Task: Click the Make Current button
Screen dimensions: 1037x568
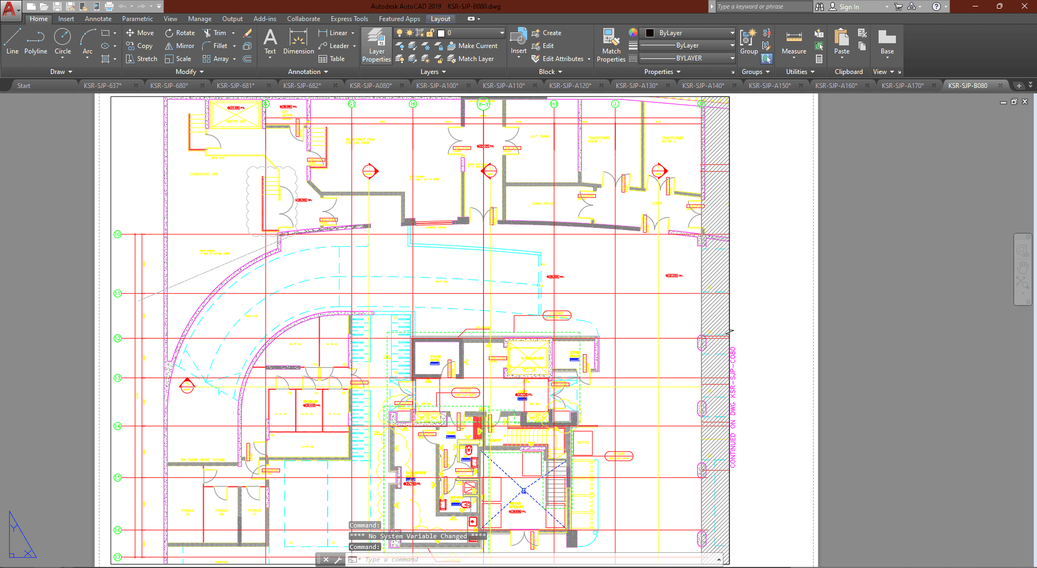Action: point(472,46)
